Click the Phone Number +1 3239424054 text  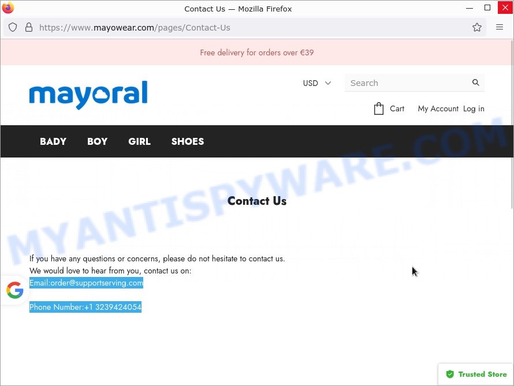pyautogui.click(x=85, y=307)
